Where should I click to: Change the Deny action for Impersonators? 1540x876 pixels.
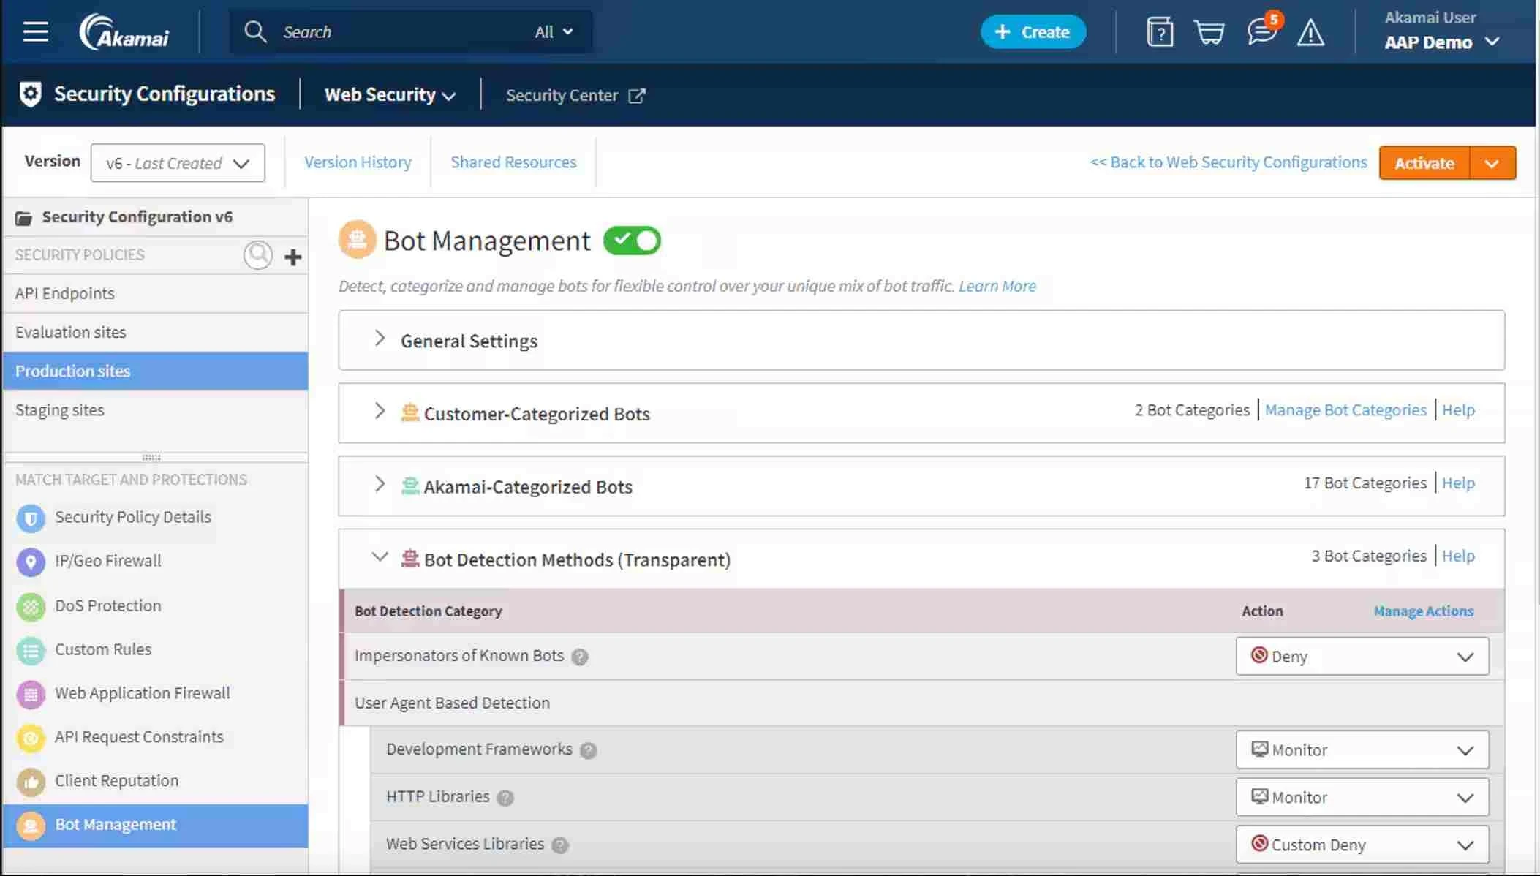tap(1361, 656)
